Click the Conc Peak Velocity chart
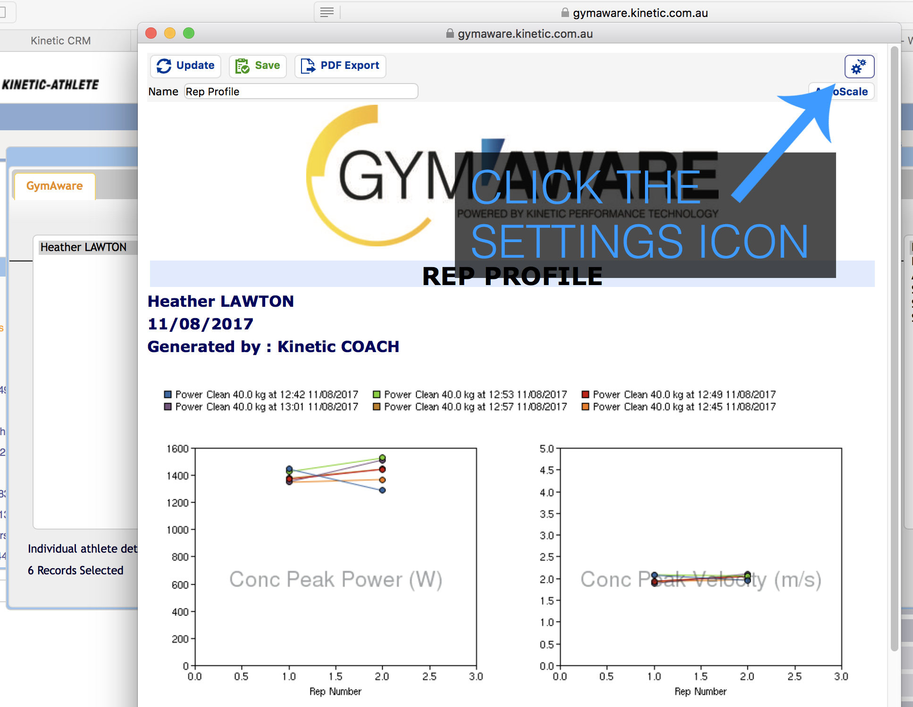The width and height of the screenshot is (913, 707). 701,557
